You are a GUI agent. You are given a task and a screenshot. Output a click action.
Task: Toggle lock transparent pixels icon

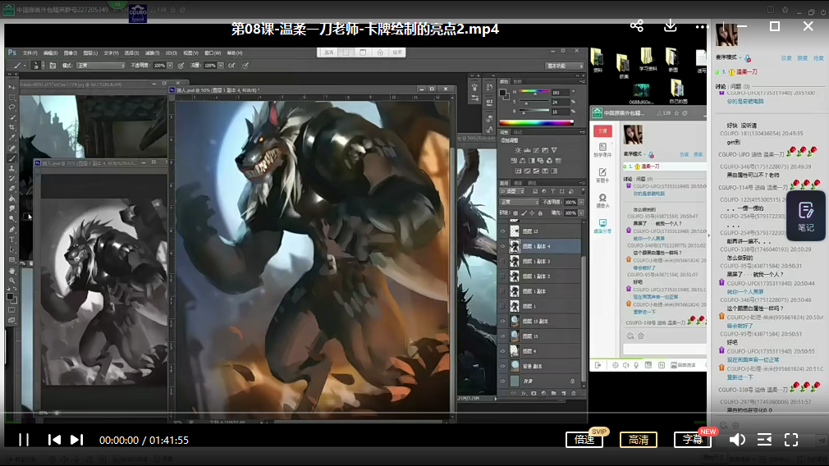pyautogui.click(x=515, y=213)
